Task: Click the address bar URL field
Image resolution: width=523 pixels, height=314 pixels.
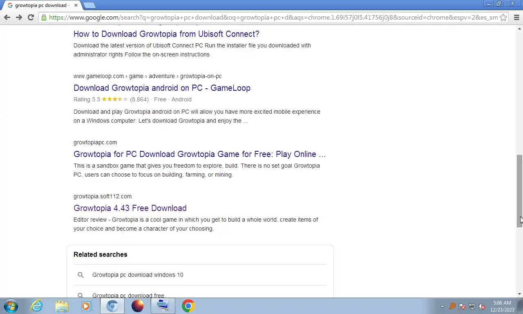Action: point(273,17)
